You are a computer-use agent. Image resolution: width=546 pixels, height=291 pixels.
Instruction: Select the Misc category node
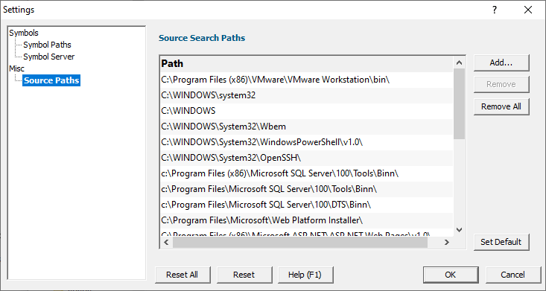(x=16, y=68)
